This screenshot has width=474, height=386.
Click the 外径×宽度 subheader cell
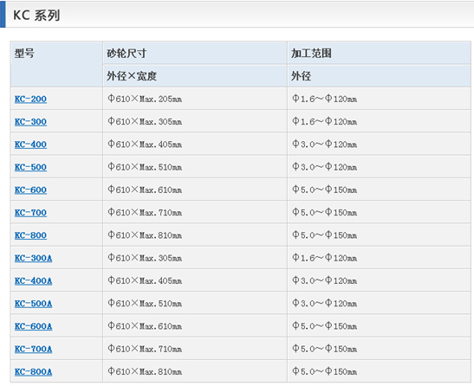pos(195,76)
